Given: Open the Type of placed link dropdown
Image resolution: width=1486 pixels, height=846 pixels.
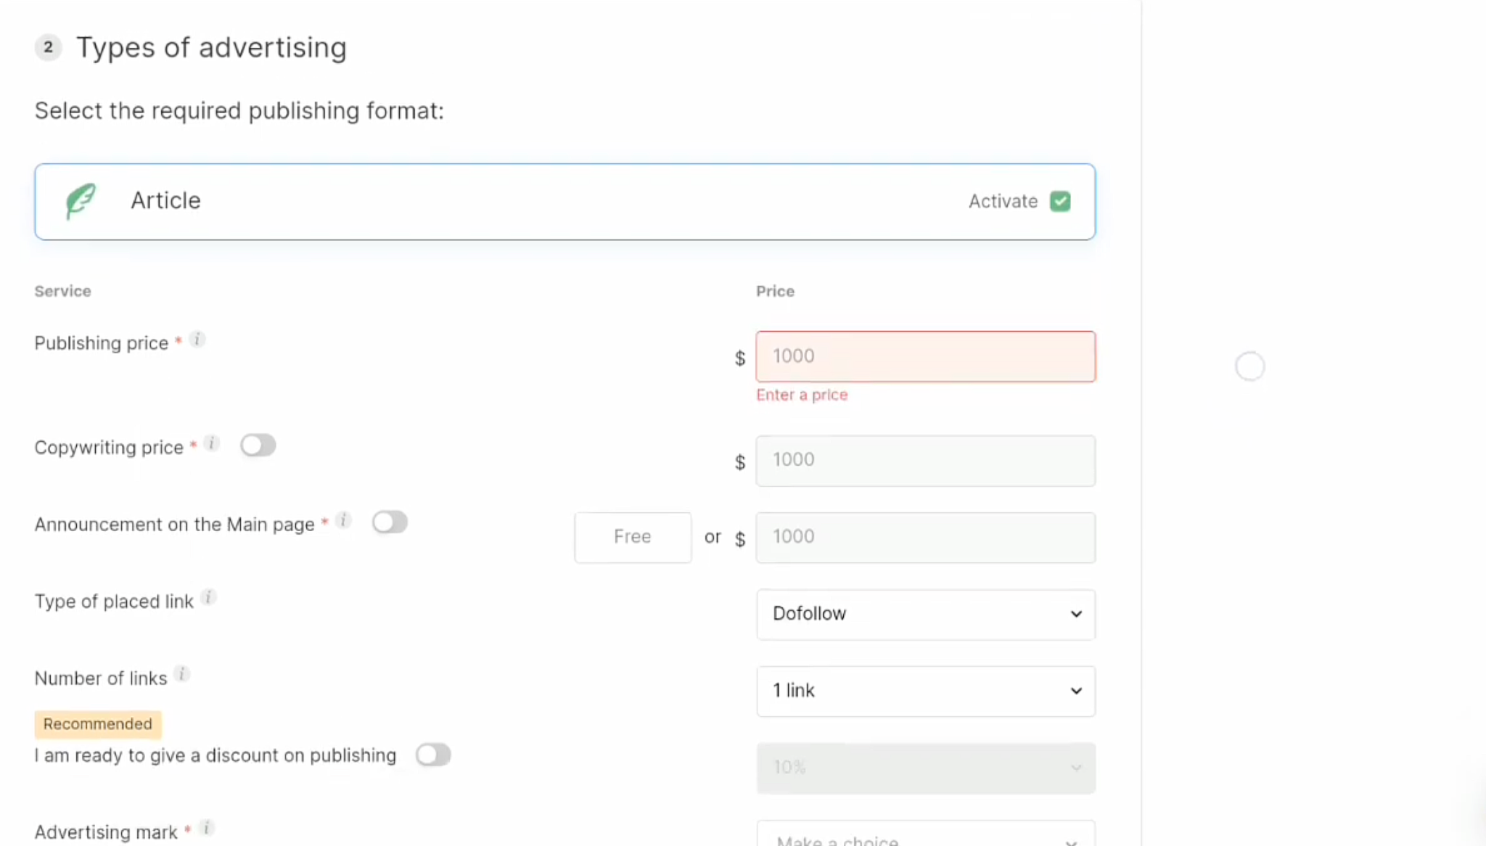Looking at the screenshot, I should pyautogui.click(x=924, y=614).
